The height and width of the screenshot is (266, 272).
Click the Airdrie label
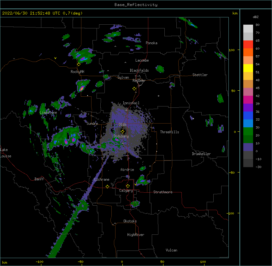click(x=127, y=170)
